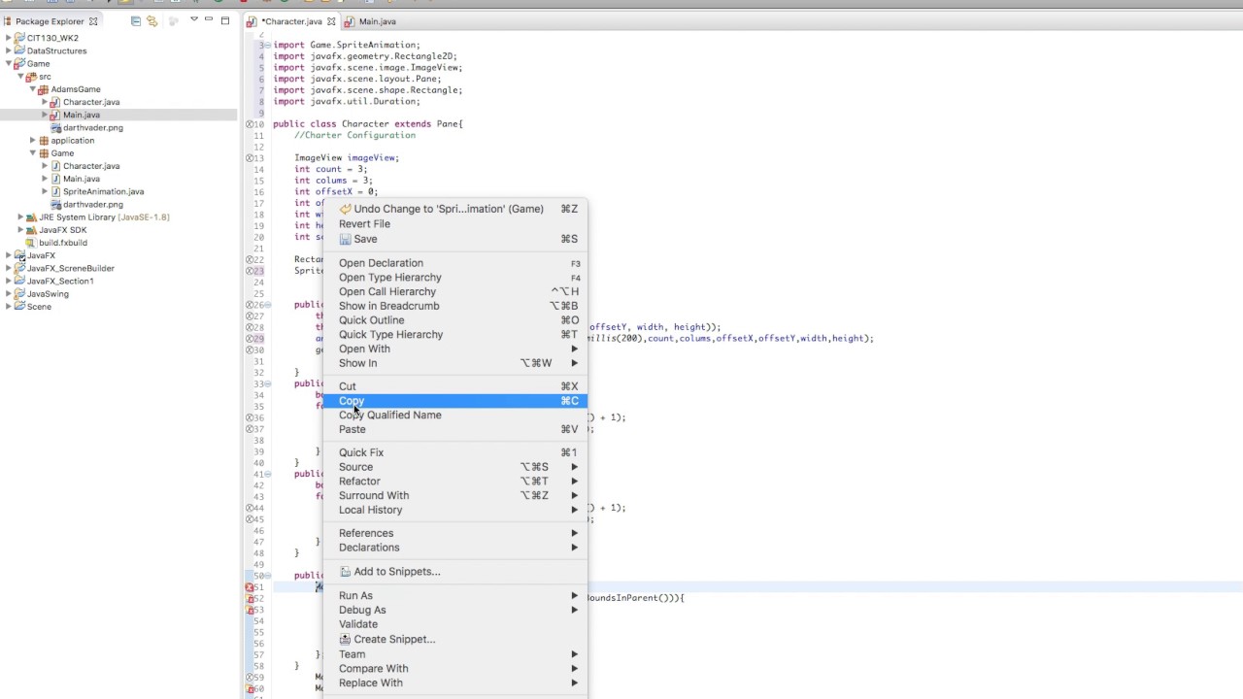This screenshot has height=699, width=1243.
Task: Click Collapse All icon in Package Explorer
Action: [135, 21]
